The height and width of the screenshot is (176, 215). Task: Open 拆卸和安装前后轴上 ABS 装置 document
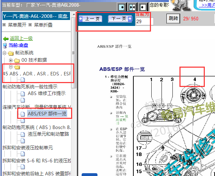[x=37, y=173]
